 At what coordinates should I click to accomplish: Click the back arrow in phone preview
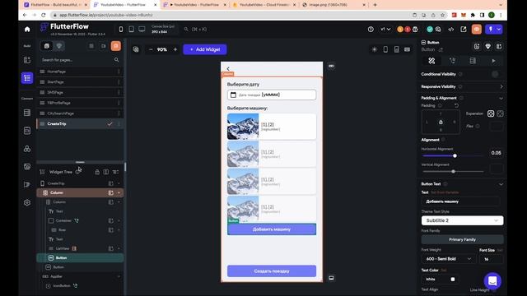coord(228,68)
